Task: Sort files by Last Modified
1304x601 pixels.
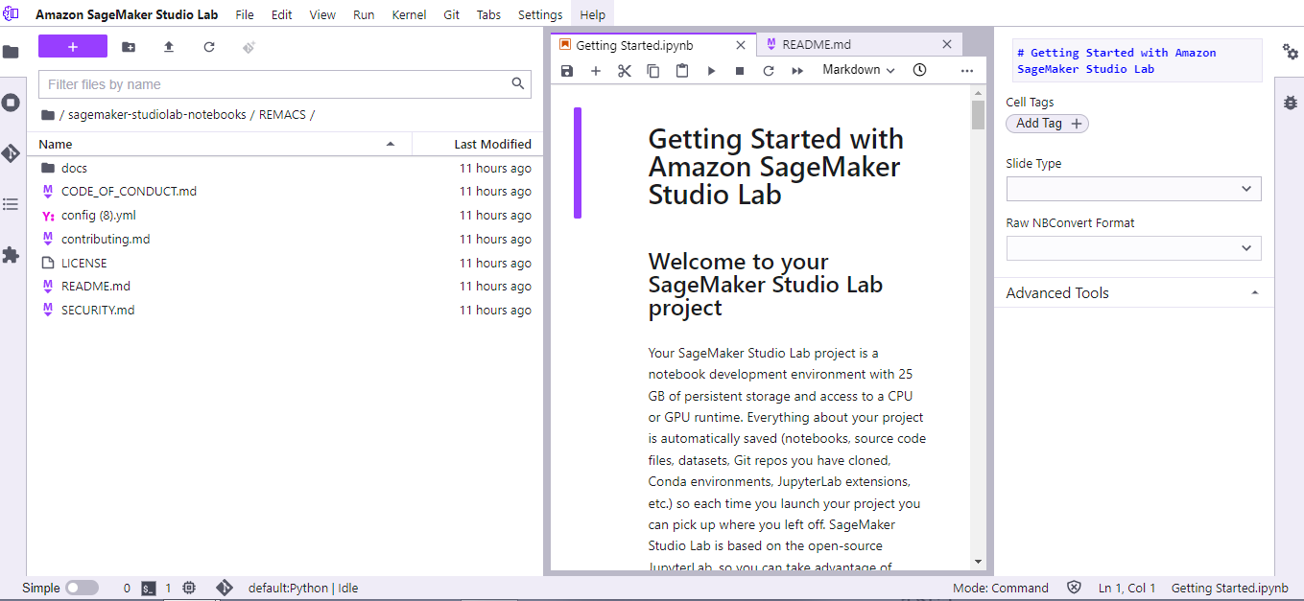Action: point(478,144)
